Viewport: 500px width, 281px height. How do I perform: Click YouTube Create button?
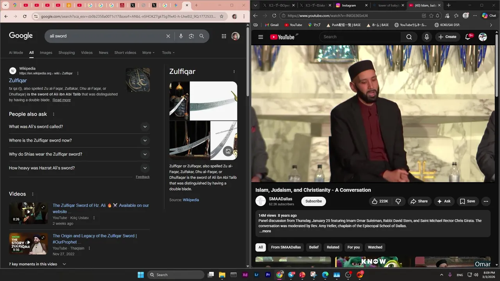tap(447, 37)
